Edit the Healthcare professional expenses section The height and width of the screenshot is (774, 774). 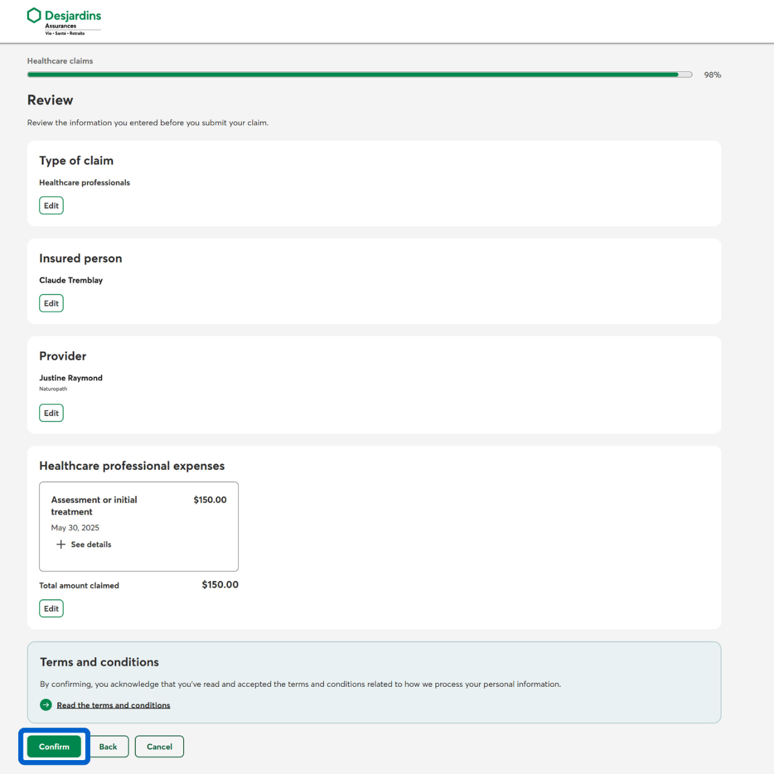pyautogui.click(x=51, y=608)
